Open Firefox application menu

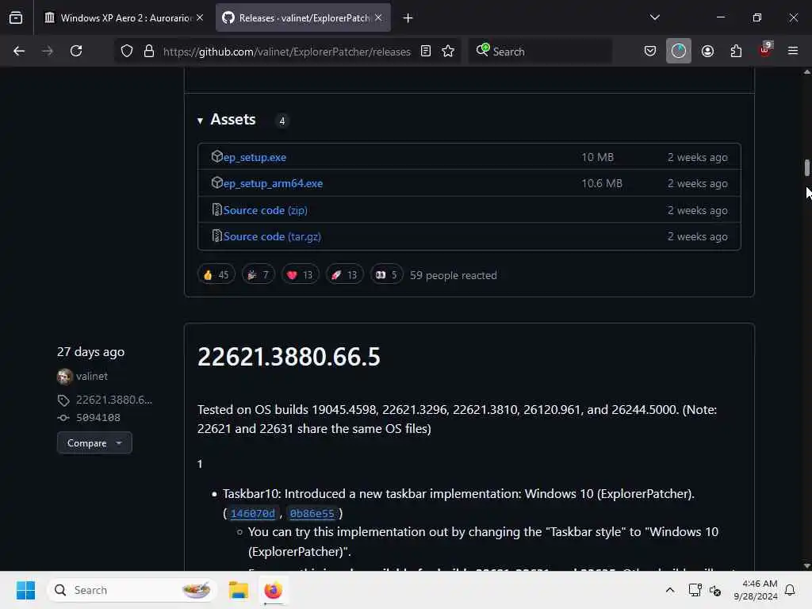point(793,51)
